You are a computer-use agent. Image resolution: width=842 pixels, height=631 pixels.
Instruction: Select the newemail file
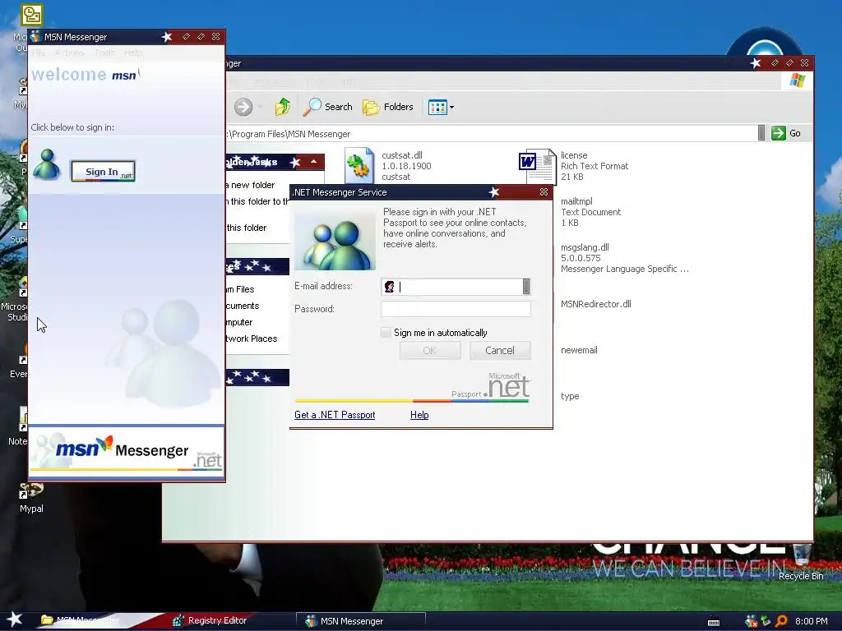[579, 350]
